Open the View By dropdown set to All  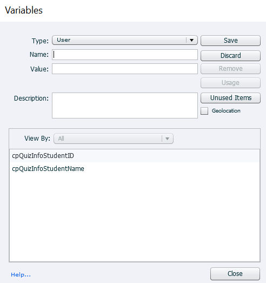(x=114, y=139)
